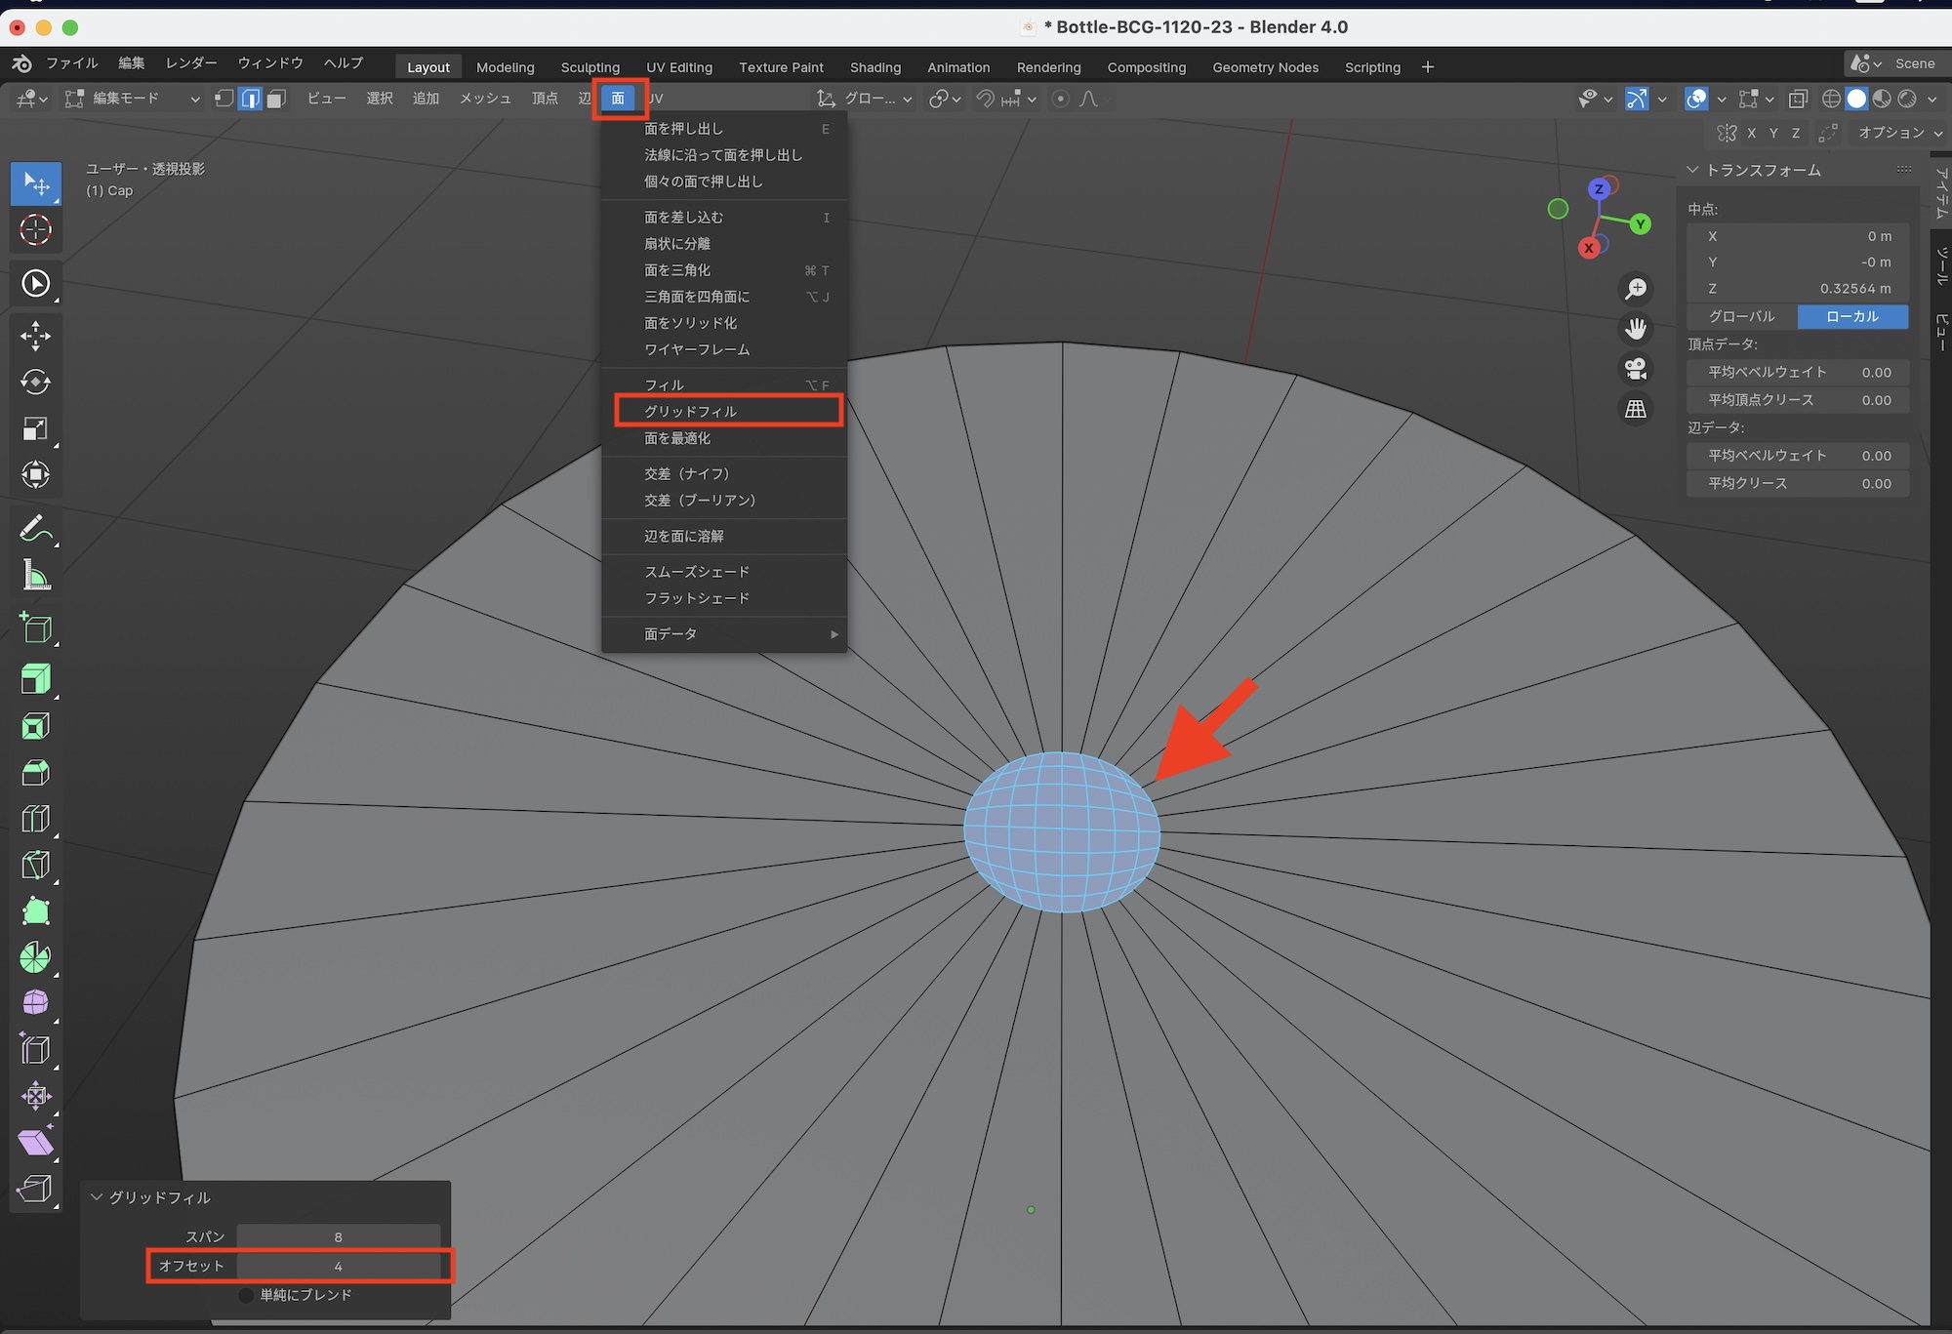Select the Cursor tool in toolbar

[x=36, y=230]
